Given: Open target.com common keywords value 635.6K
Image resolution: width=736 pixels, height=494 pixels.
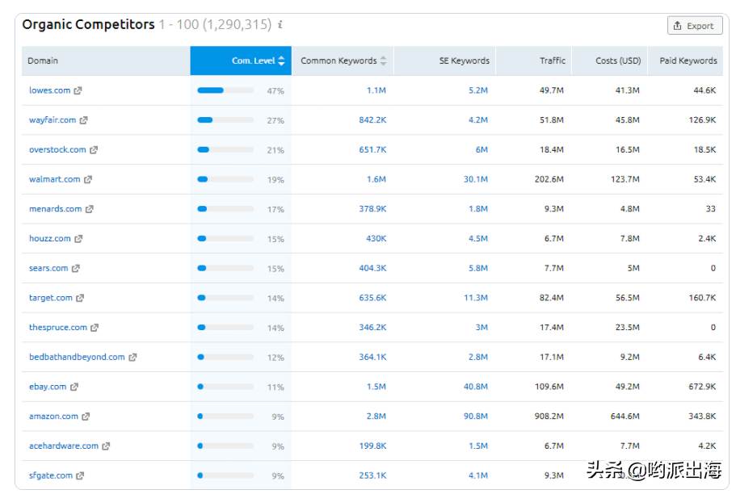Looking at the screenshot, I should [372, 297].
